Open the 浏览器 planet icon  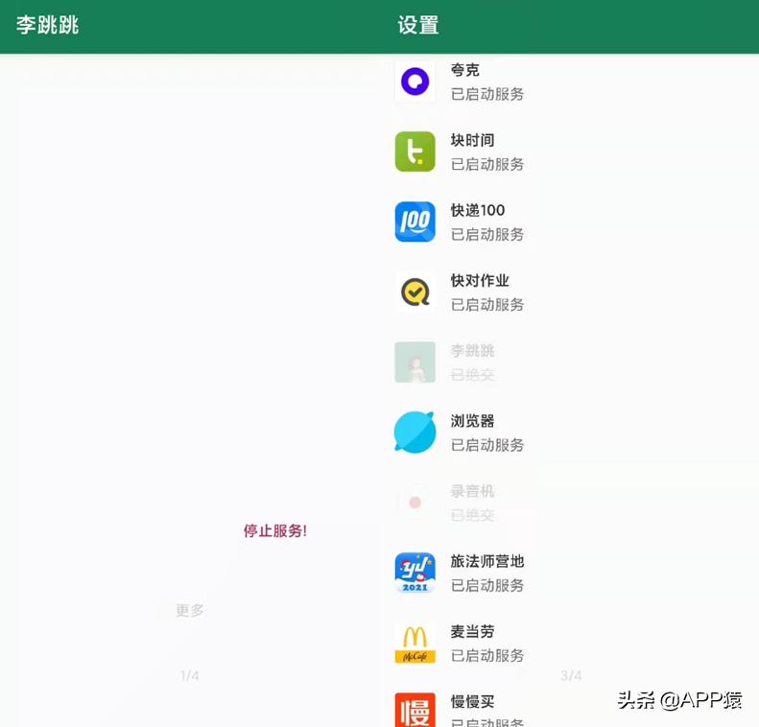[x=415, y=432]
